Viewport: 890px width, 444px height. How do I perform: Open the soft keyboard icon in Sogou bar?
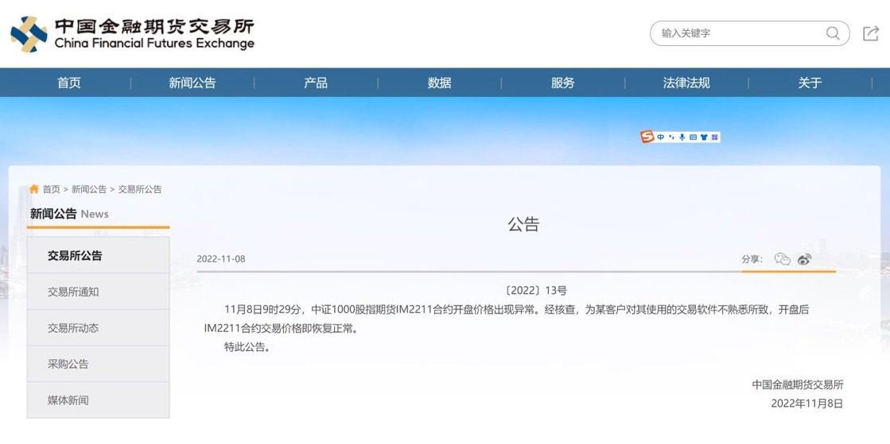(x=693, y=137)
